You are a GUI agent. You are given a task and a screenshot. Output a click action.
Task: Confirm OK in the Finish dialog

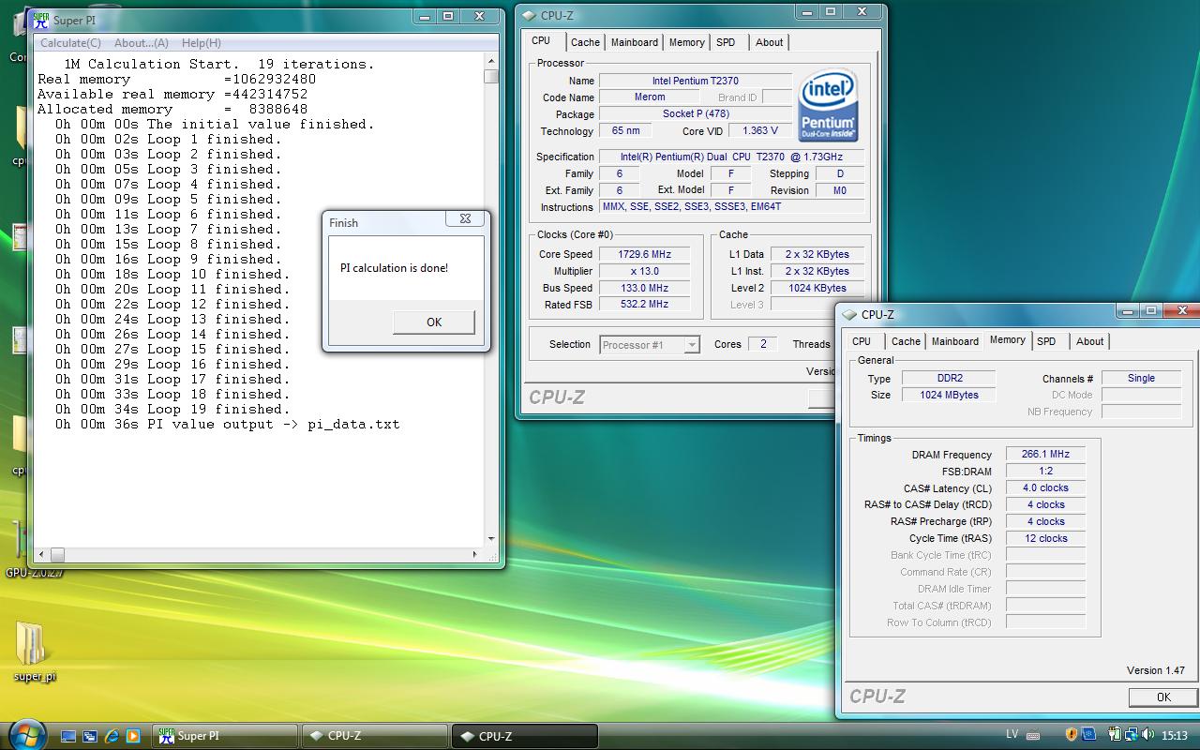click(x=434, y=322)
